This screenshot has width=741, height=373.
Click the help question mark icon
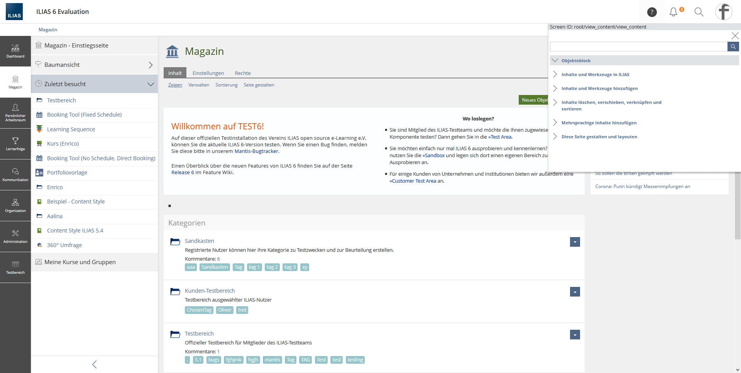click(652, 12)
